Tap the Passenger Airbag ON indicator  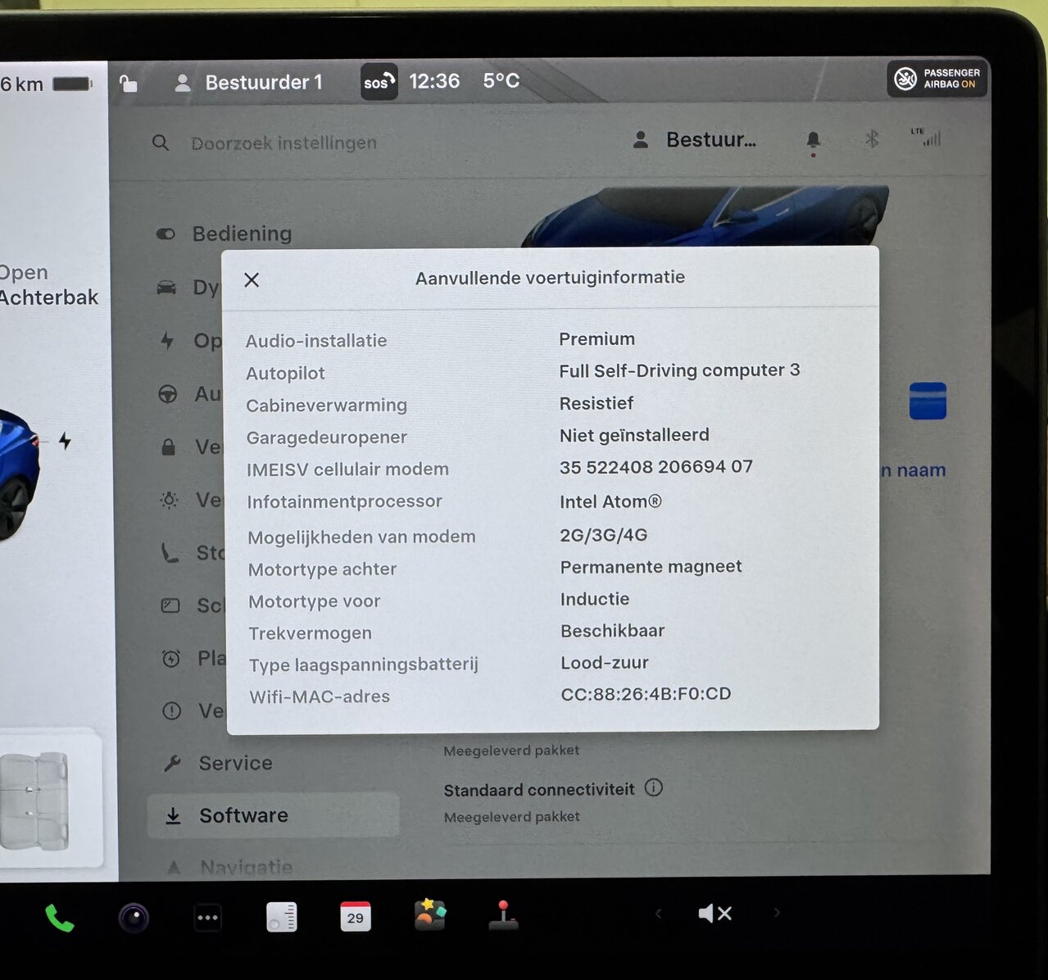937,79
